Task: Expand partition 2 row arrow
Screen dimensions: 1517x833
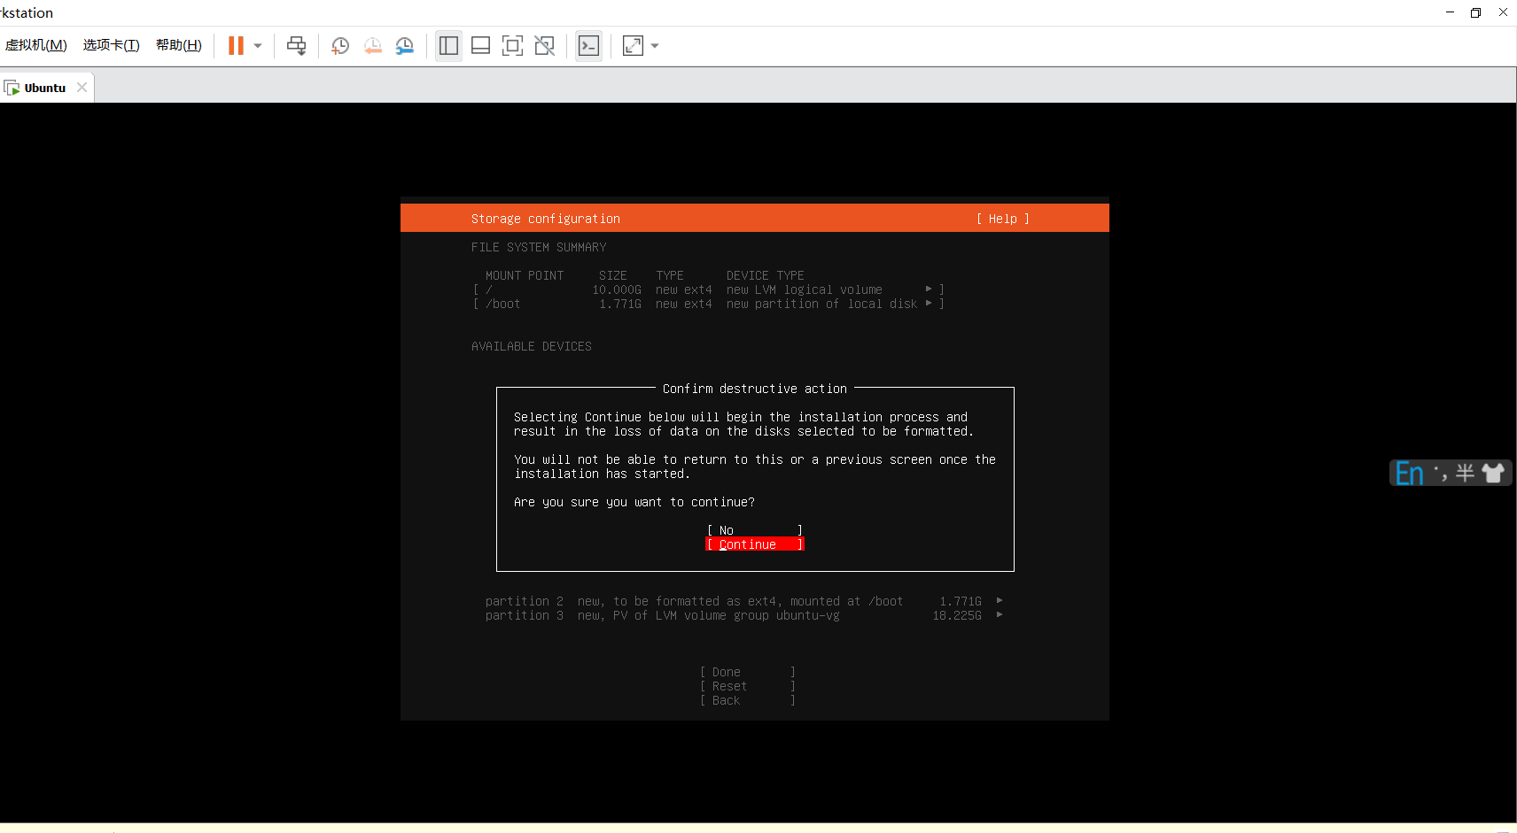Action: coord(1000,600)
